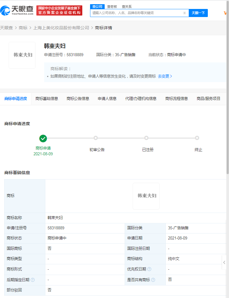Clear search box with the X icon
The height and width of the screenshot is (298, 229).
coord(184,13)
